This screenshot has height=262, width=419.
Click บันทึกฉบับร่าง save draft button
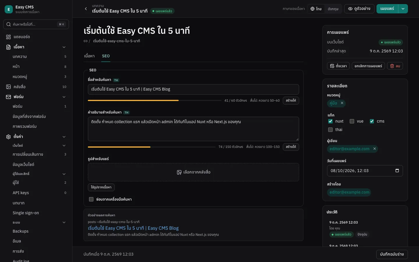point(392,254)
